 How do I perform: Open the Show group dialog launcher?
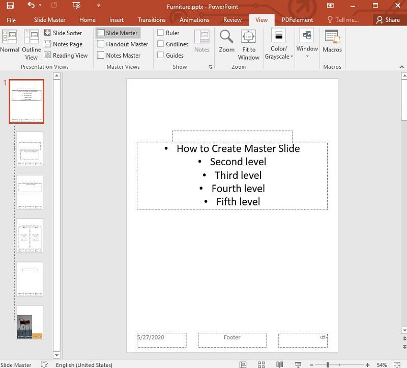click(x=210, y=67)
